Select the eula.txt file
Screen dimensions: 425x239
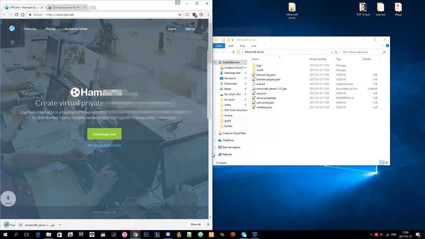(x=261, y=84)
